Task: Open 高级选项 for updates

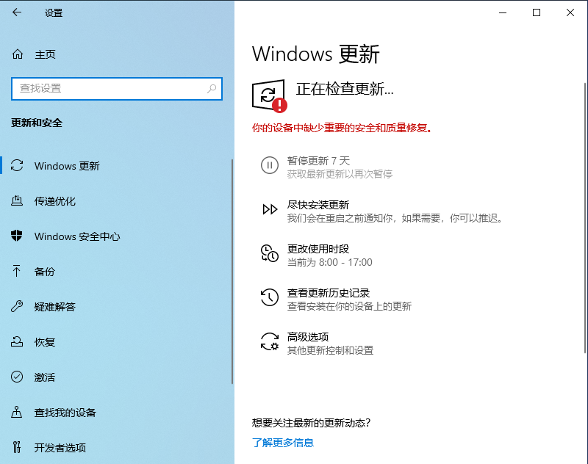Action: pyautogui.click(x=317, y=344)
